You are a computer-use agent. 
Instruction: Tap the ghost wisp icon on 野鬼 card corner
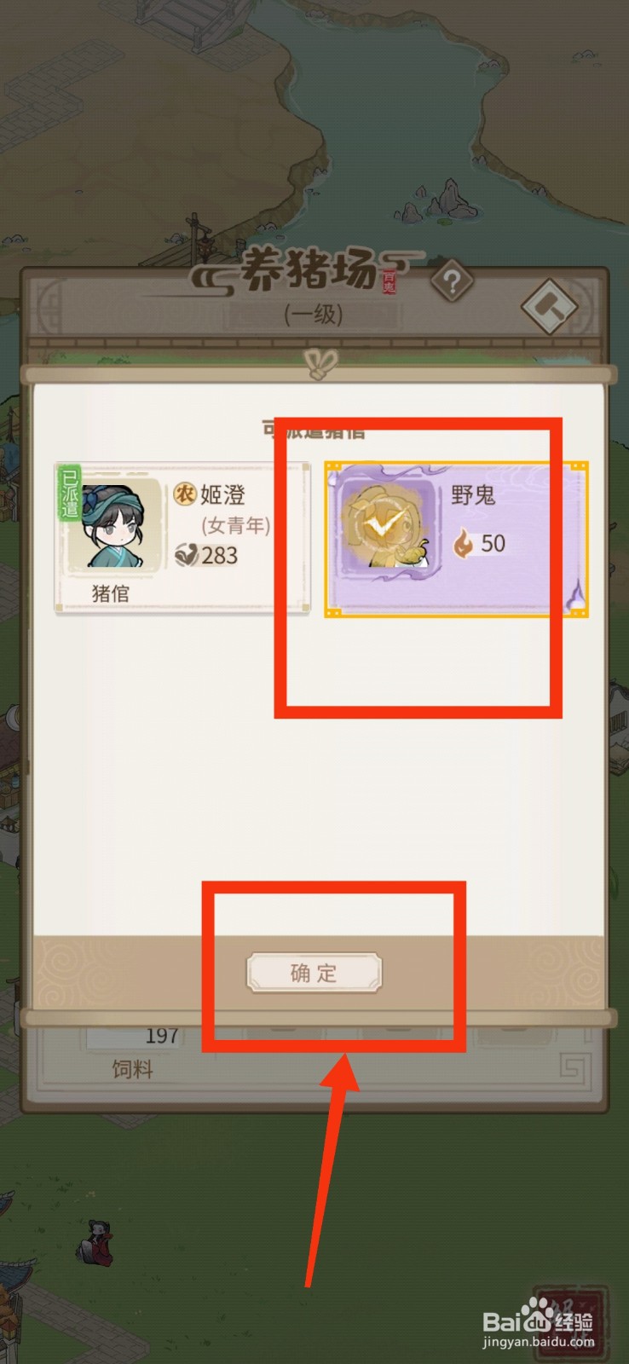[577, 595]
